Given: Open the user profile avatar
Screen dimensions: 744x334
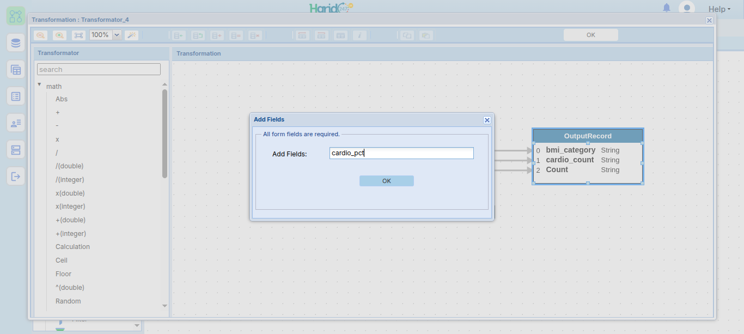Looking at the screenshot, I should 686,8.
